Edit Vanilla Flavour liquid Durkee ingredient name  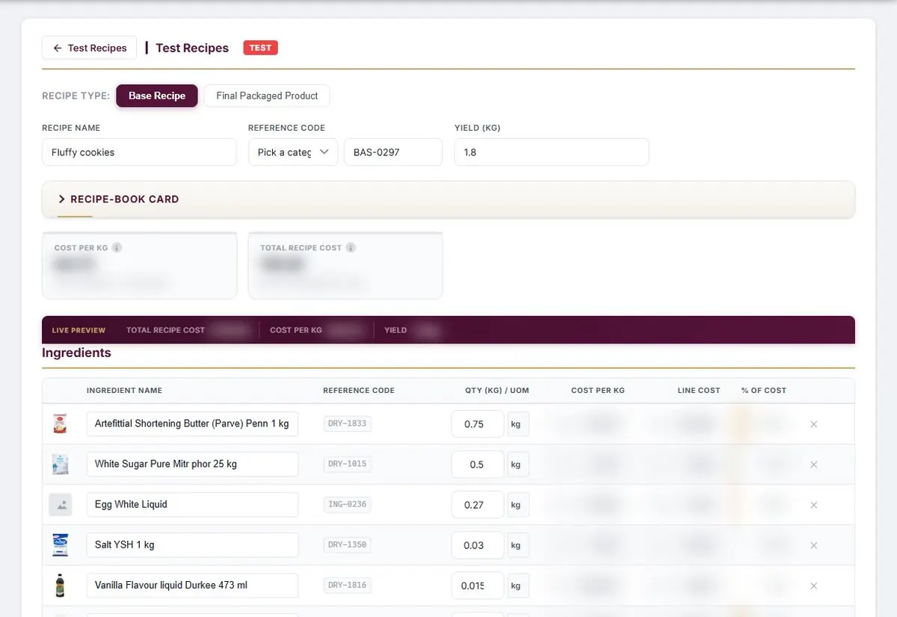click(192, 585)
